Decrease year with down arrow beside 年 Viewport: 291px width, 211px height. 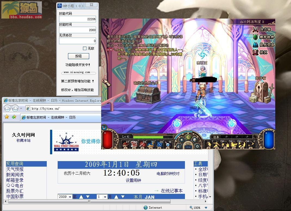pyautogui.click(x=88, y=197)
